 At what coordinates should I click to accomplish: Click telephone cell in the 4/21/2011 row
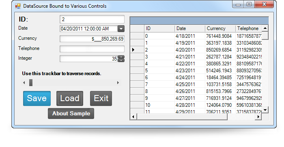click(x=248, y=56)
